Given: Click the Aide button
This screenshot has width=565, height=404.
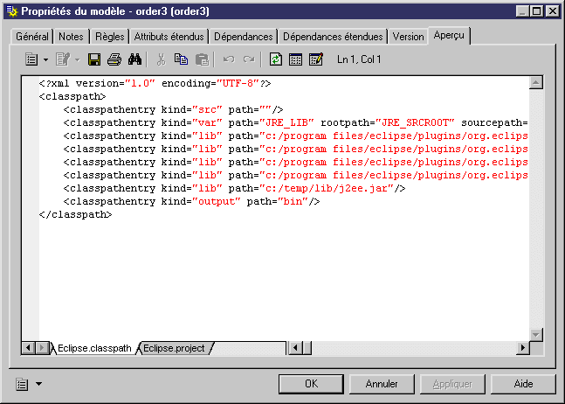Looking at the screenshot, I should [x=523, y=384].
